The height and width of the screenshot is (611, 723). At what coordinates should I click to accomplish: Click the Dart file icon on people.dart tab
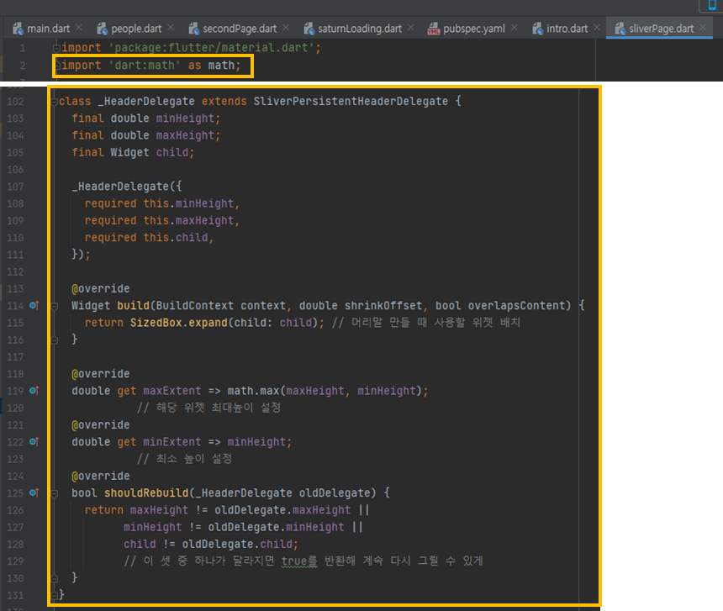coord(102,29)
